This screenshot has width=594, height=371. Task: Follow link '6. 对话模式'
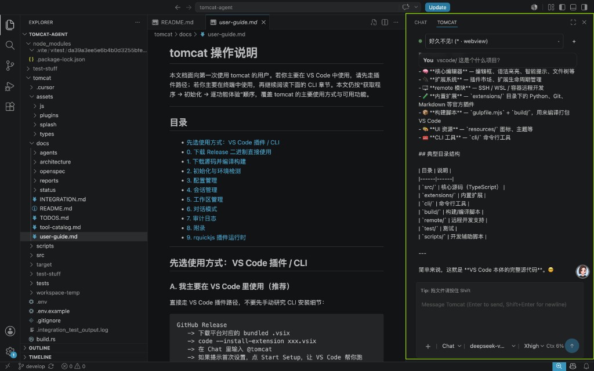pos(201,209)
